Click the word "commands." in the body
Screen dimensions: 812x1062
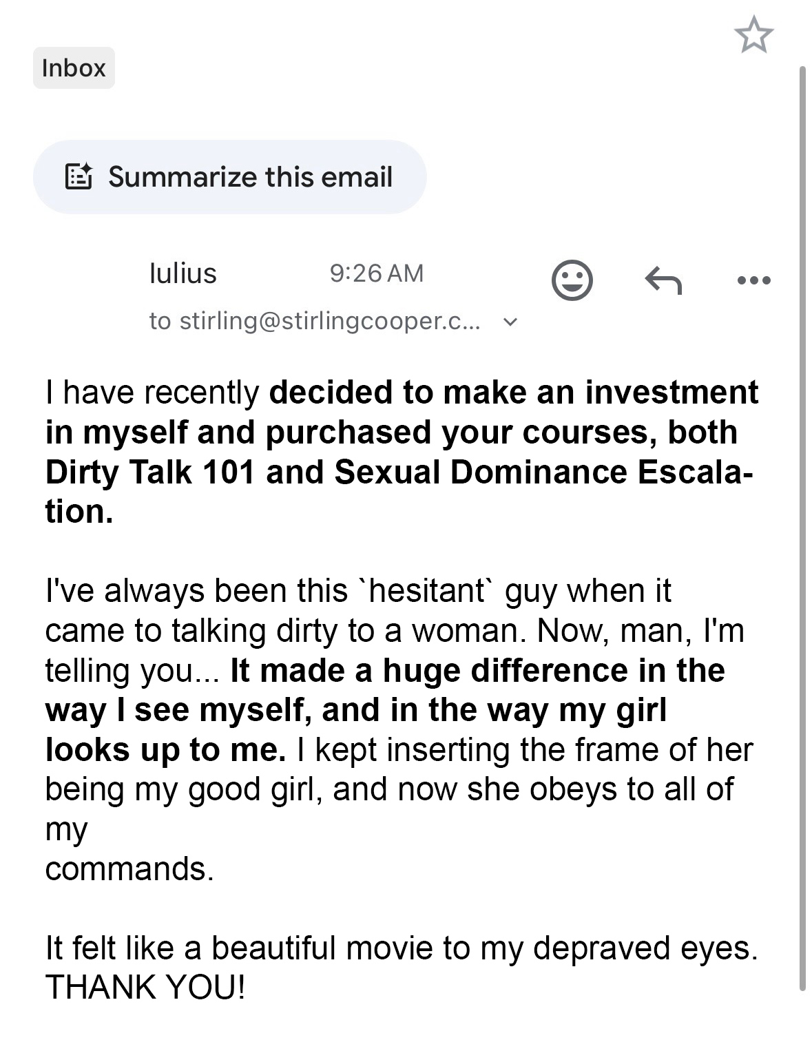[x=129, y=869]
